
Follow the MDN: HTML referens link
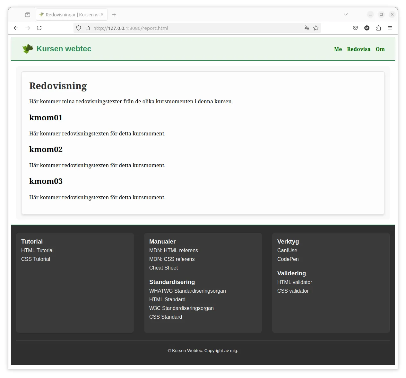point(174,250)
